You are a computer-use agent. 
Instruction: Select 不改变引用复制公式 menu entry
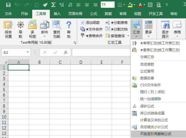tap(155, 134)
